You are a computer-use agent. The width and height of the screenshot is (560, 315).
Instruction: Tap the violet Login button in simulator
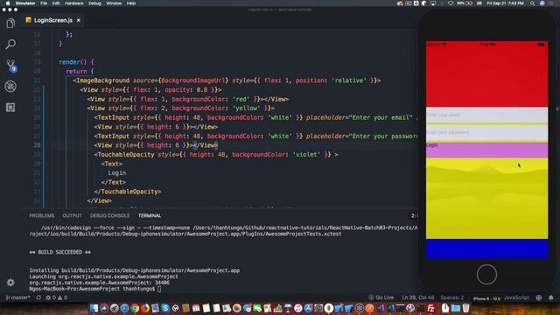point(486,150)
